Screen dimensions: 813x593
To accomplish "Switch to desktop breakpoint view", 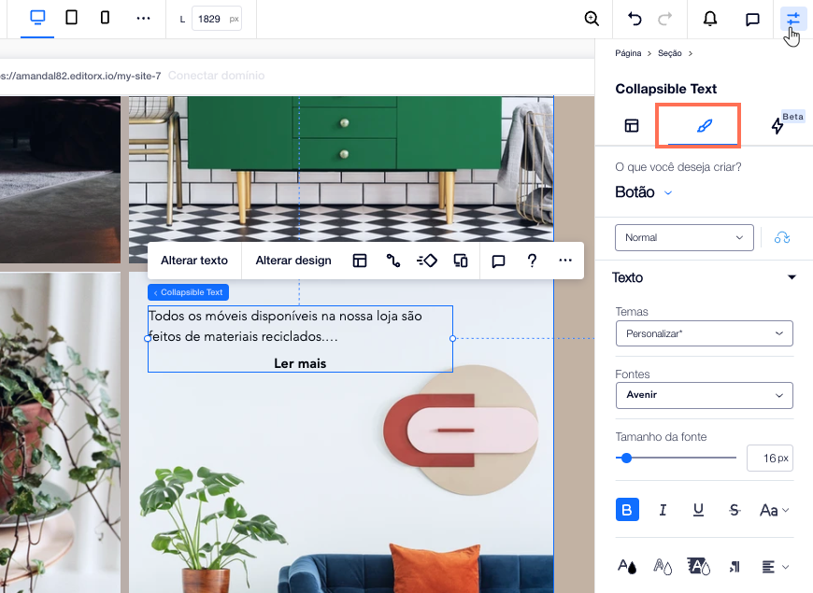I will point(37,18).
